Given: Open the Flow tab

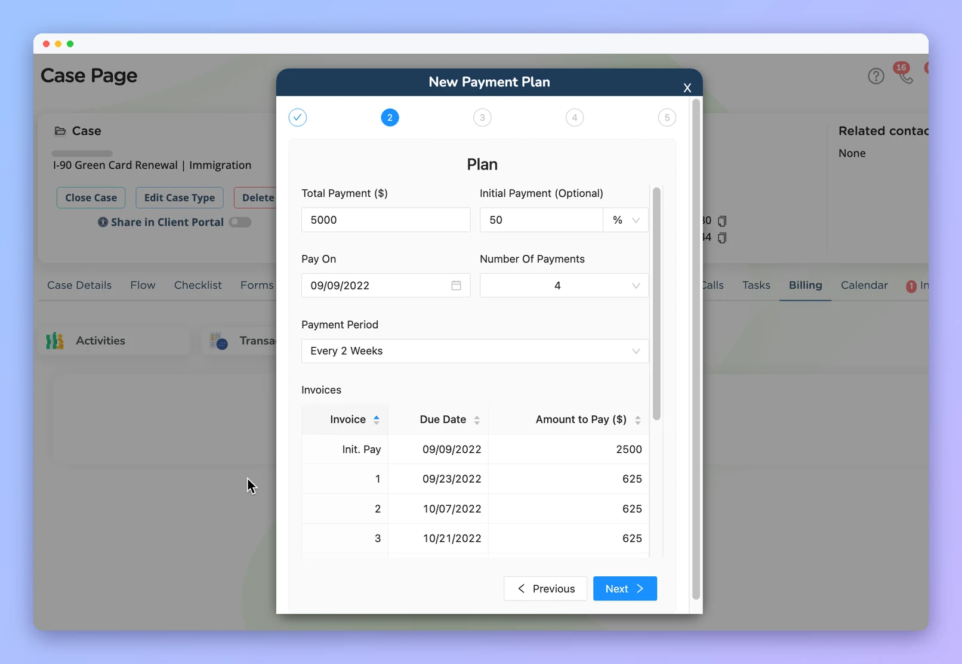Looking at the screenshot, I should pos(143,285).
